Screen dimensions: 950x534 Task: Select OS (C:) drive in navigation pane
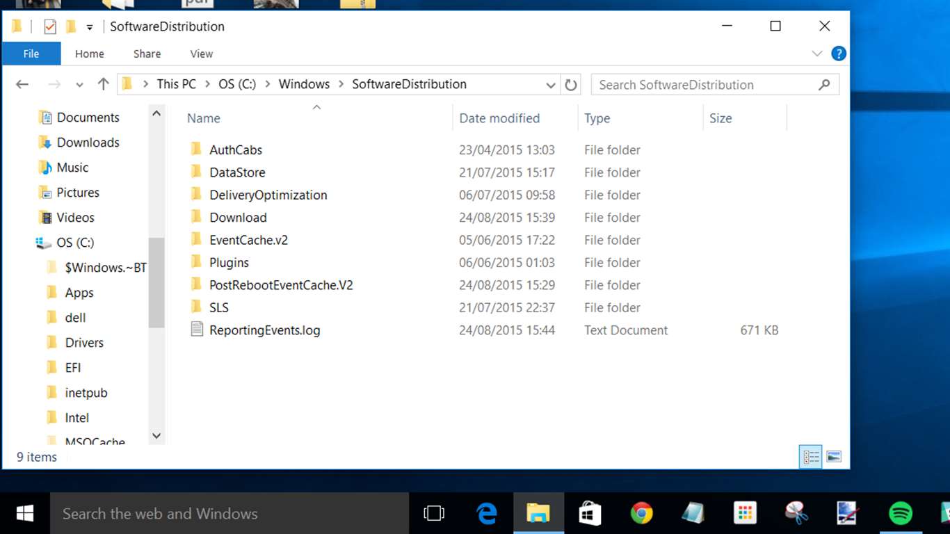click(75, 243)
